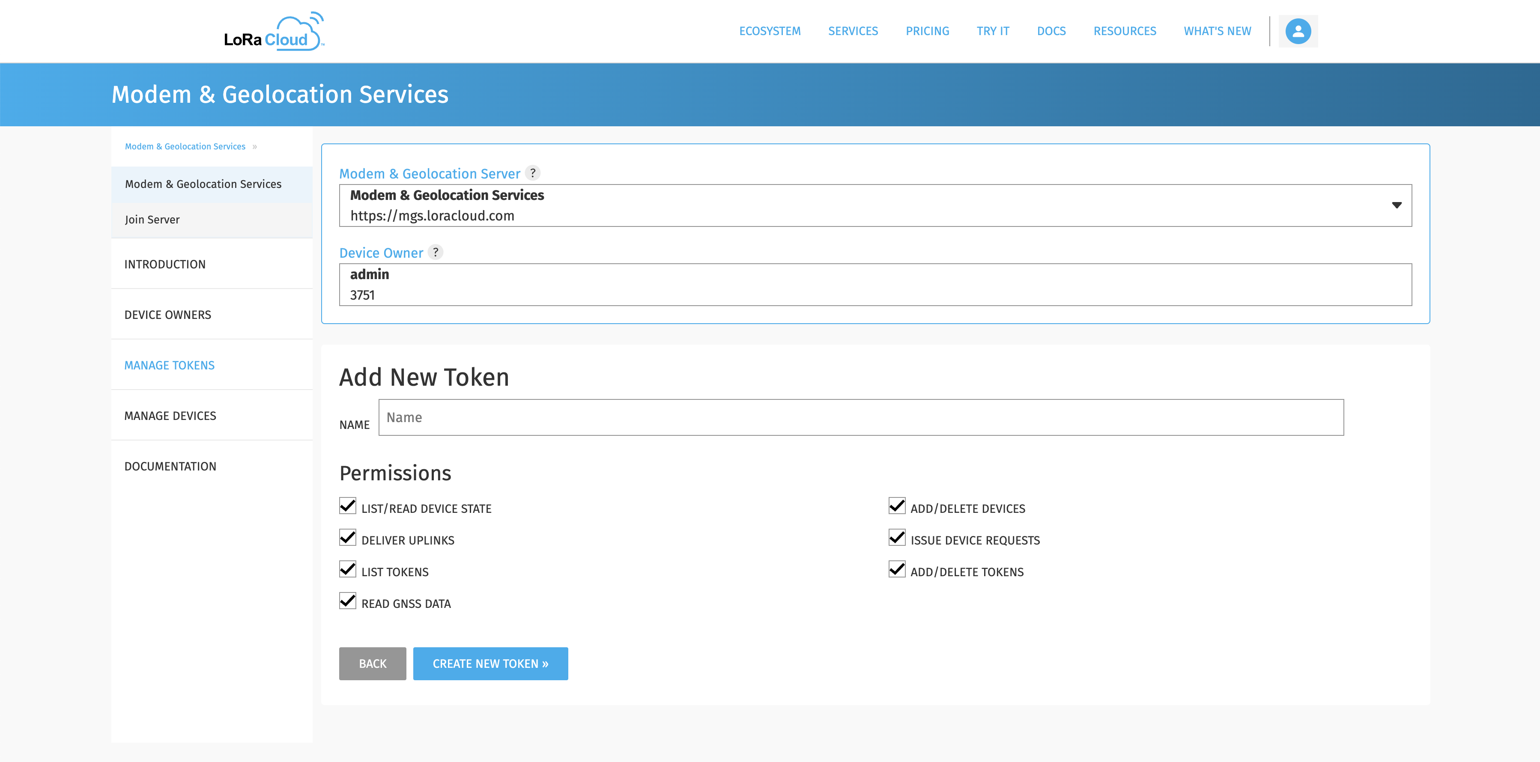
Task: Open the Manage Tokens sidebar section
Action: click(212, 365)
